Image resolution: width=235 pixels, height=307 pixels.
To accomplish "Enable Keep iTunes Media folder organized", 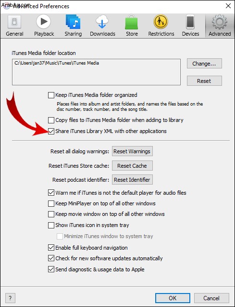I will coord(51,95).
